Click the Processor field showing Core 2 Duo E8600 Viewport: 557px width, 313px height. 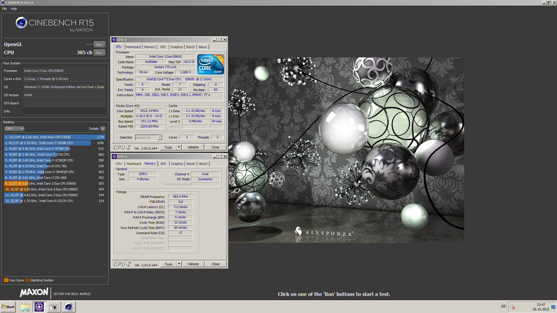coord(64,71)
